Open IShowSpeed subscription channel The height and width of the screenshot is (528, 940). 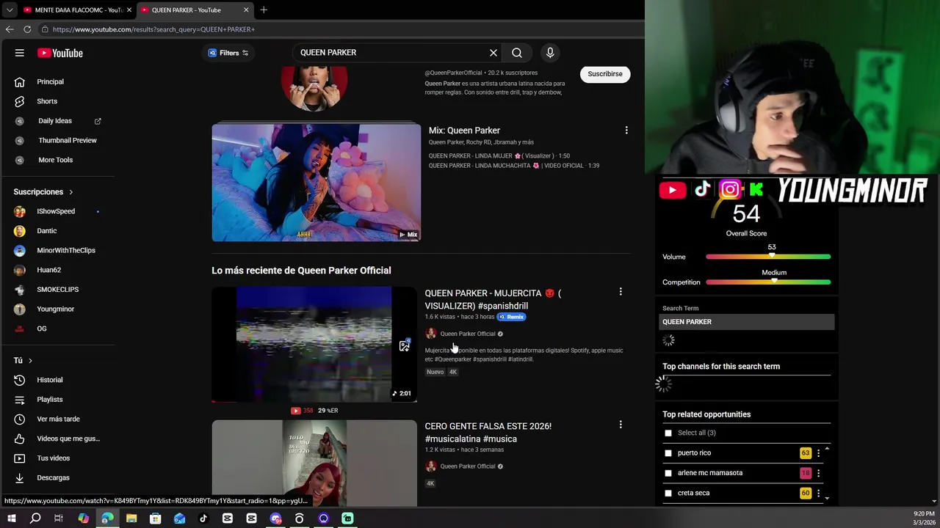click(57, 211)
